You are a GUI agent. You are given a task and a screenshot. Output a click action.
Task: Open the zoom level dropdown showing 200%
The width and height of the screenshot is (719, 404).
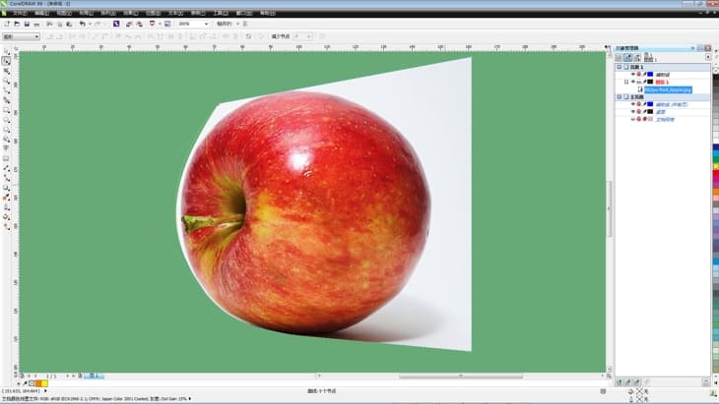(206, 23)
